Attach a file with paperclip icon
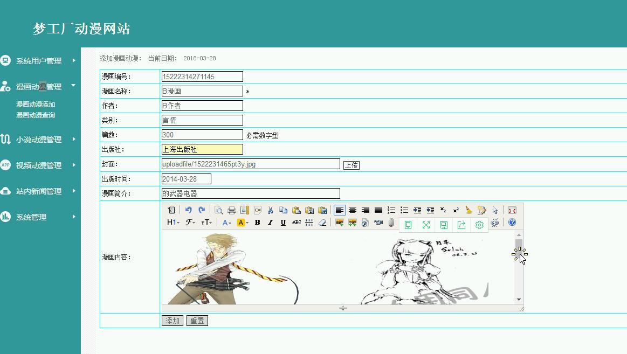This screenshot has height=354, width=627. 391,223
